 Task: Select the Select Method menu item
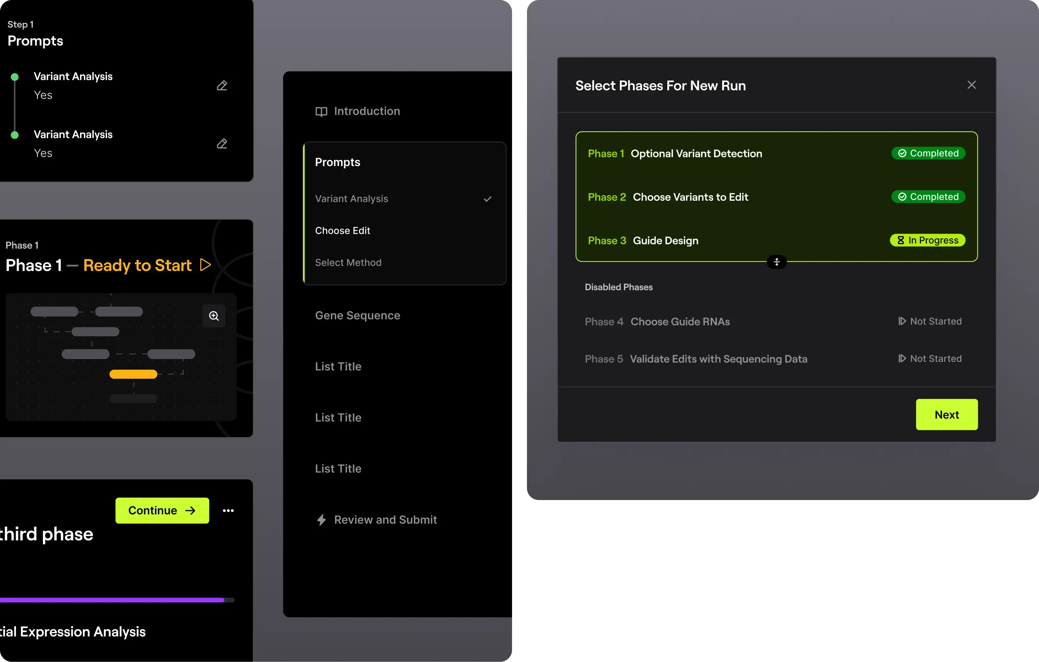coord(348,262)
